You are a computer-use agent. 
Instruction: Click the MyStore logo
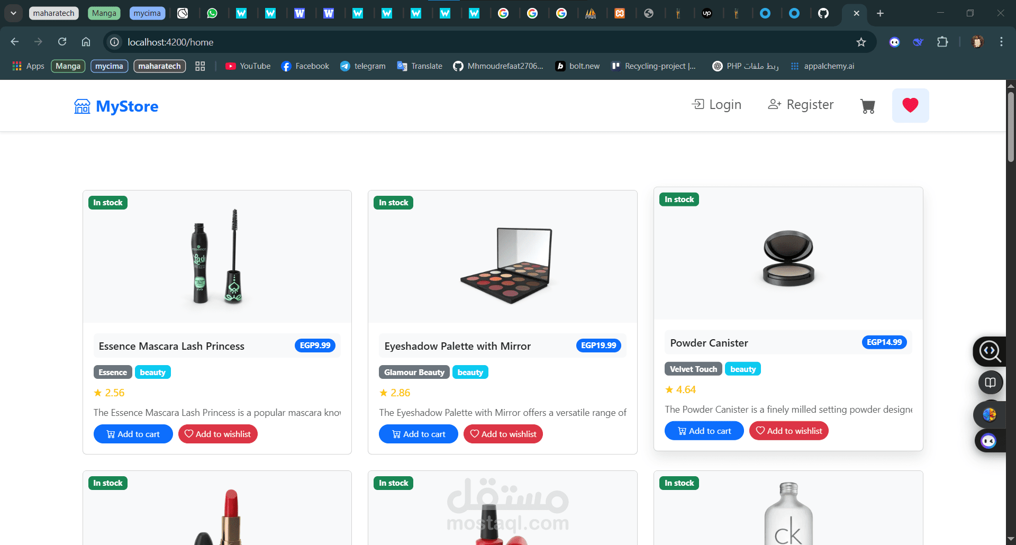116,106
